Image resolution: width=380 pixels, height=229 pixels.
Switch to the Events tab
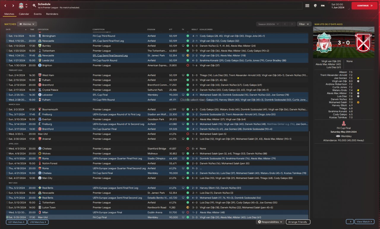pyautogui.click(x=38, y=14)
